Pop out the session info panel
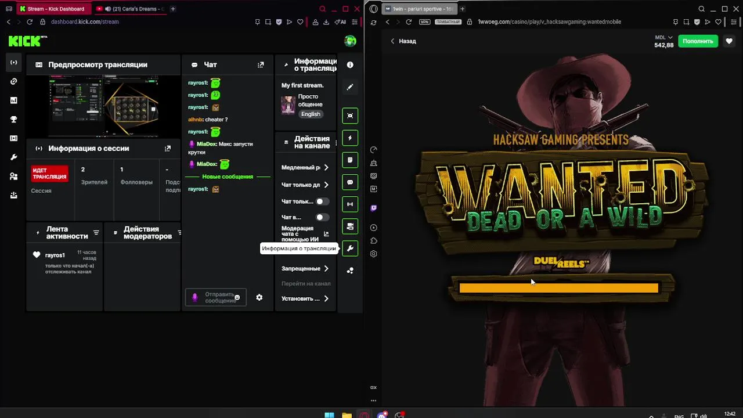The width and height of the screenshot is (743, 418). [x=168, y=149]
